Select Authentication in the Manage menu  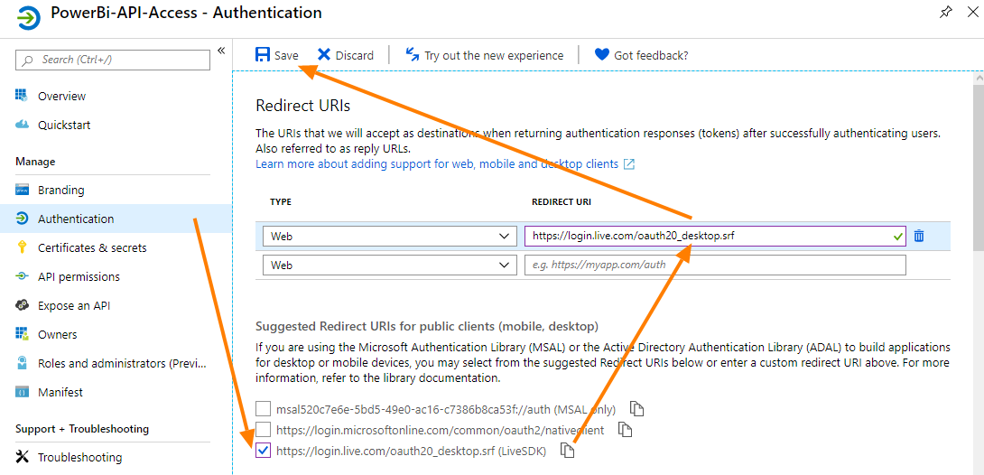click(x=116, y=219)
